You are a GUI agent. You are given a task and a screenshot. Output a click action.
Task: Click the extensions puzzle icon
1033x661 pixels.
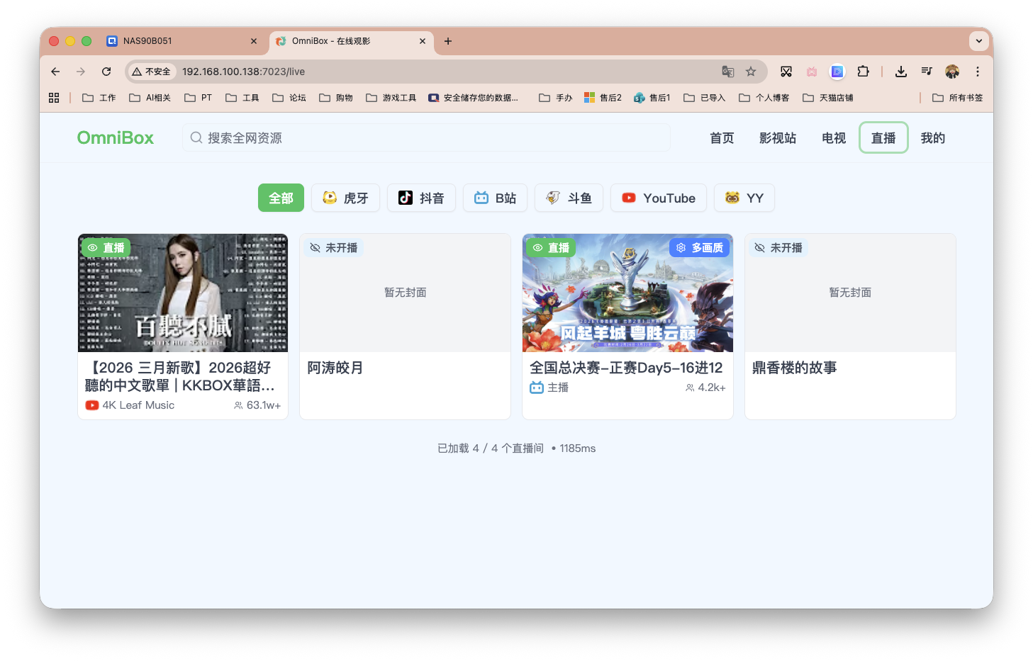point(863,72)
